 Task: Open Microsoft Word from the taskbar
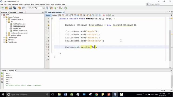tap(65, 94)
